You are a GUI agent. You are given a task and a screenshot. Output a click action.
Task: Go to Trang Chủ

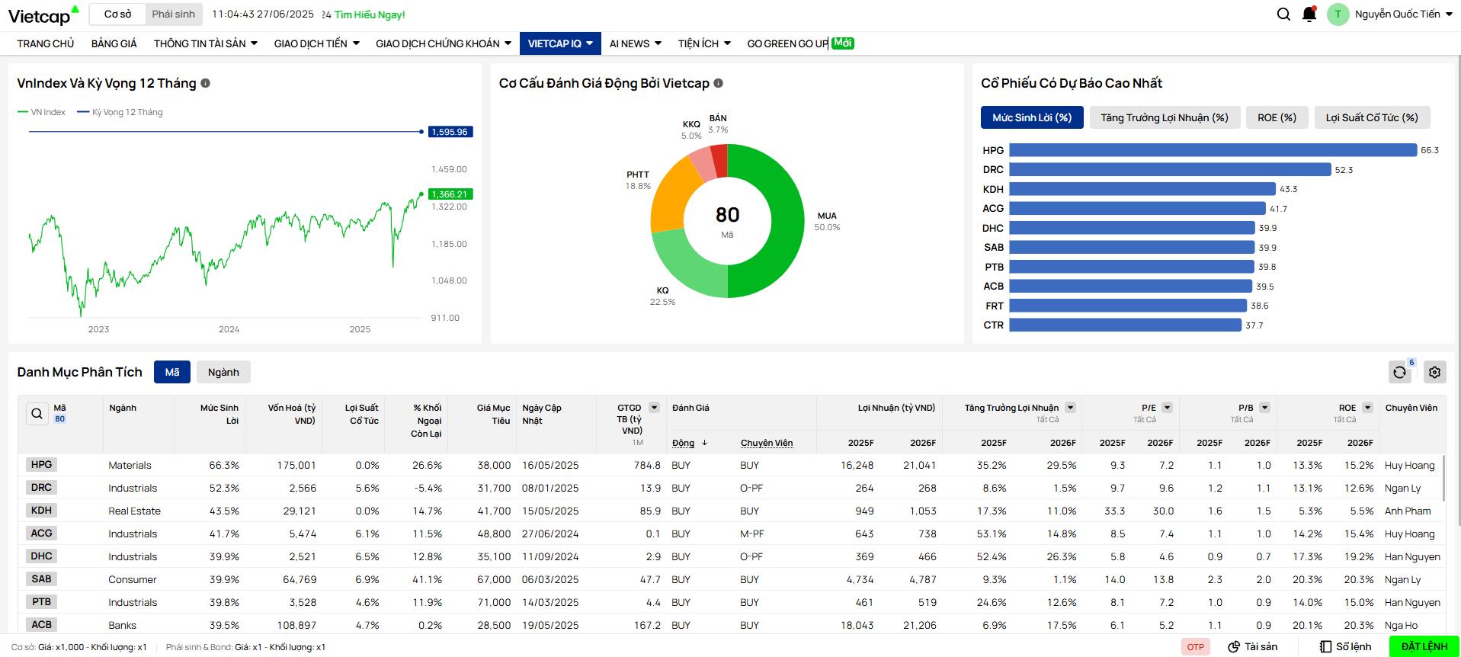(x=46, y=43)
